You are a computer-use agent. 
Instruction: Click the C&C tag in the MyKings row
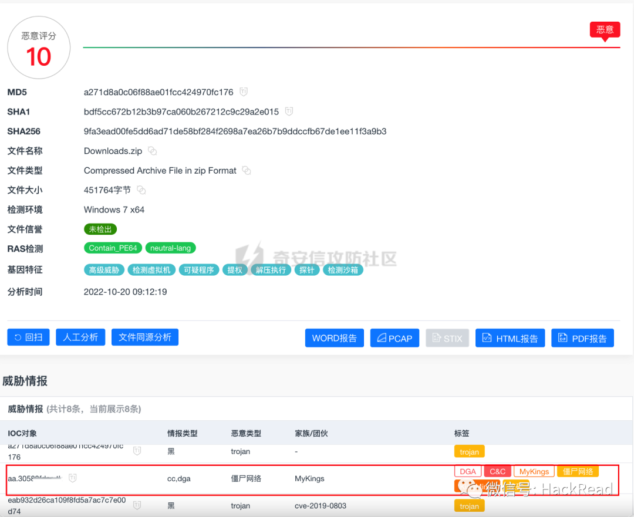coord(497,471)
